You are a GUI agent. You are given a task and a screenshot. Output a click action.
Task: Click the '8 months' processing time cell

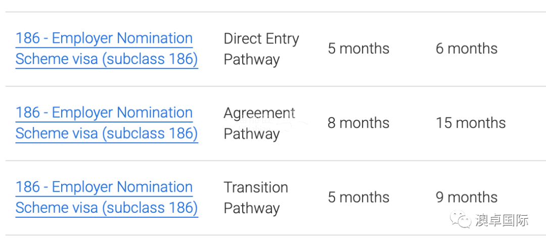coord(358,123)
